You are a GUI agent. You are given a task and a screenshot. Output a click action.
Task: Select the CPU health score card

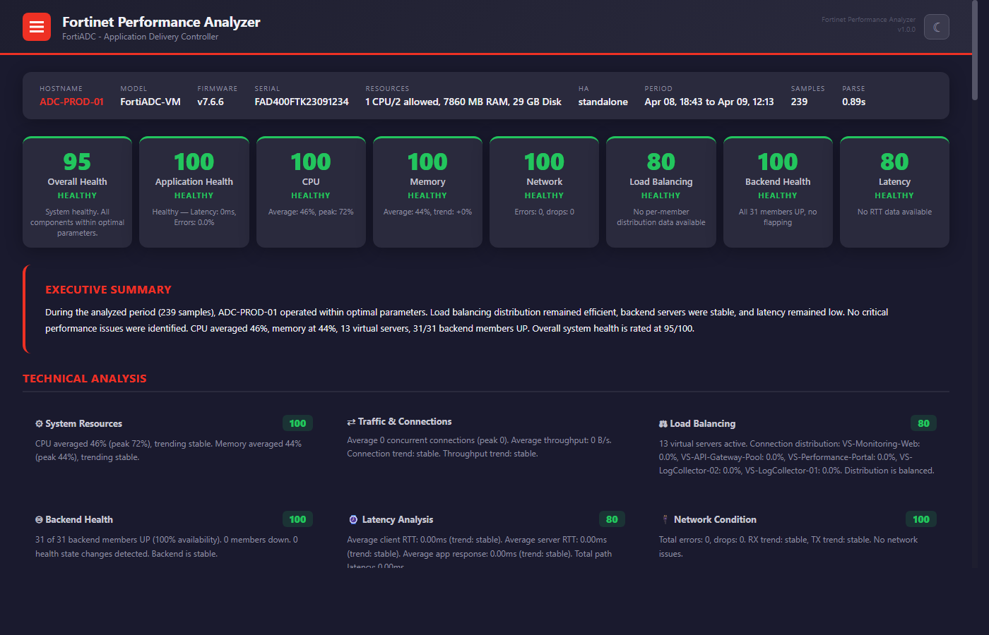[311, 191]
